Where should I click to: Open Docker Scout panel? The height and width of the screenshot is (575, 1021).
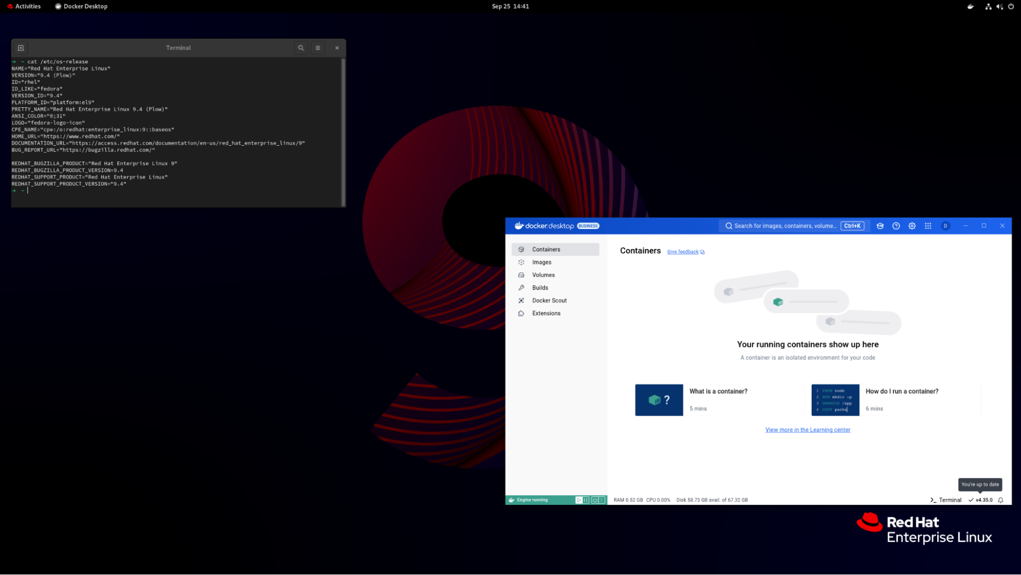tap(550, 300)
